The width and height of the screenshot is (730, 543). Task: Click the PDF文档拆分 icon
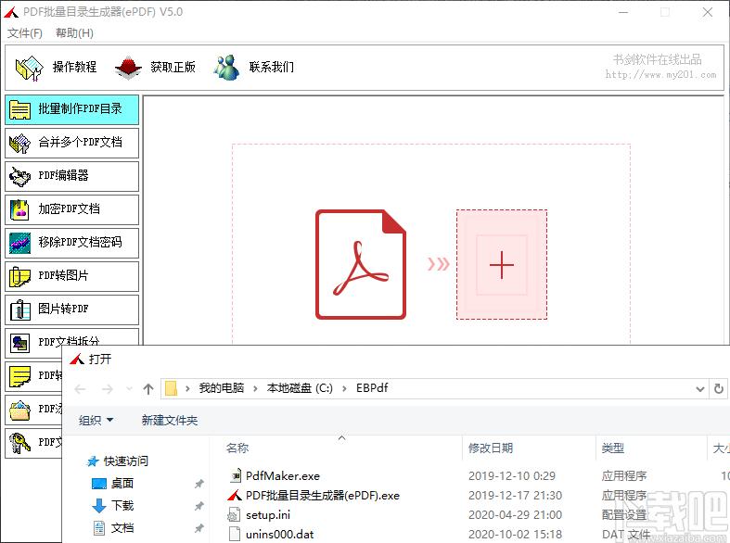click(20, 344)
